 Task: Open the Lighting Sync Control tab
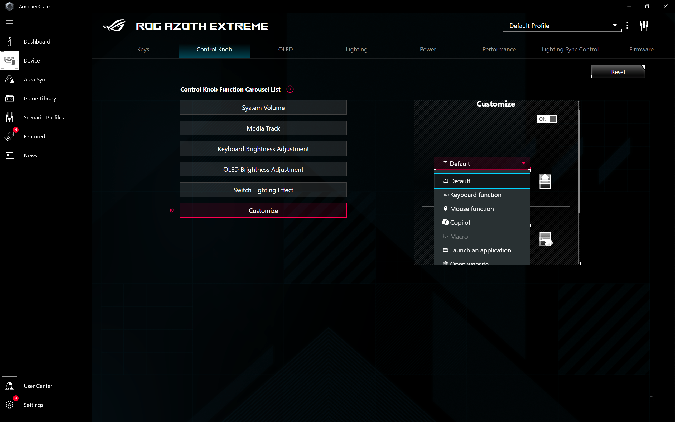point(570,49)
